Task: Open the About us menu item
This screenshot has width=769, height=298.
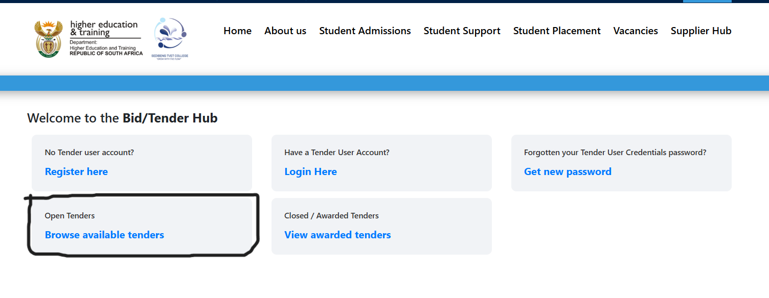Action: point(285,31)
